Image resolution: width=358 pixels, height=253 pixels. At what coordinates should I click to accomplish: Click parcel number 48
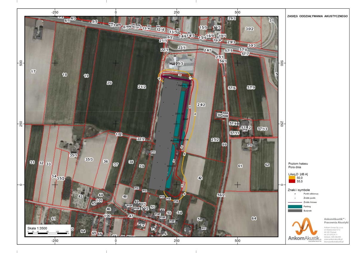[125, 197]
